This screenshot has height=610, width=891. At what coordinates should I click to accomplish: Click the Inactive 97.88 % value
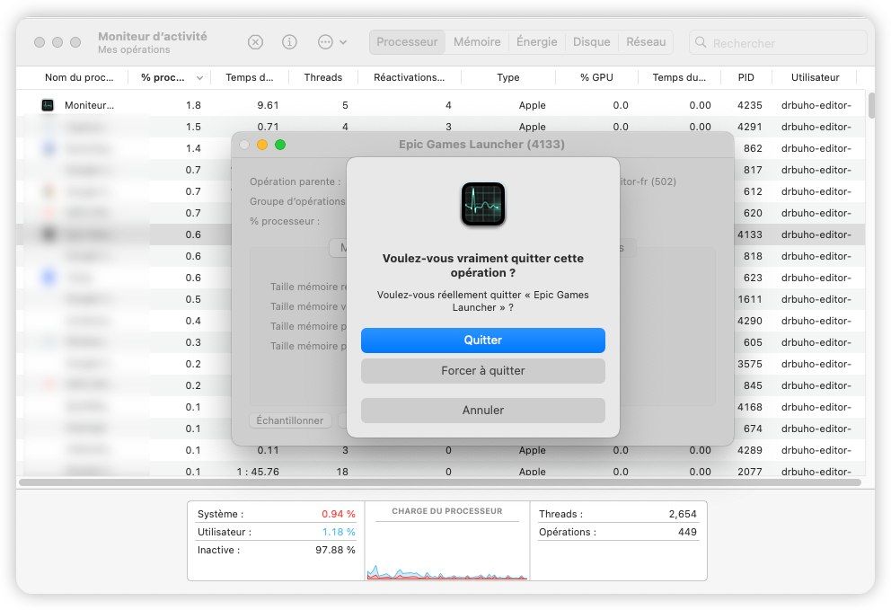[335, 551]
